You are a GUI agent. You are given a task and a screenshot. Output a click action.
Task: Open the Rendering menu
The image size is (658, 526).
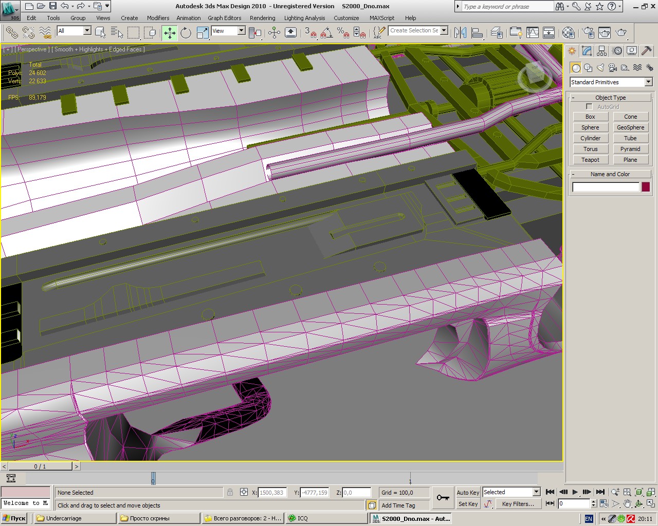pyautogui.click(x=262, y=18)
